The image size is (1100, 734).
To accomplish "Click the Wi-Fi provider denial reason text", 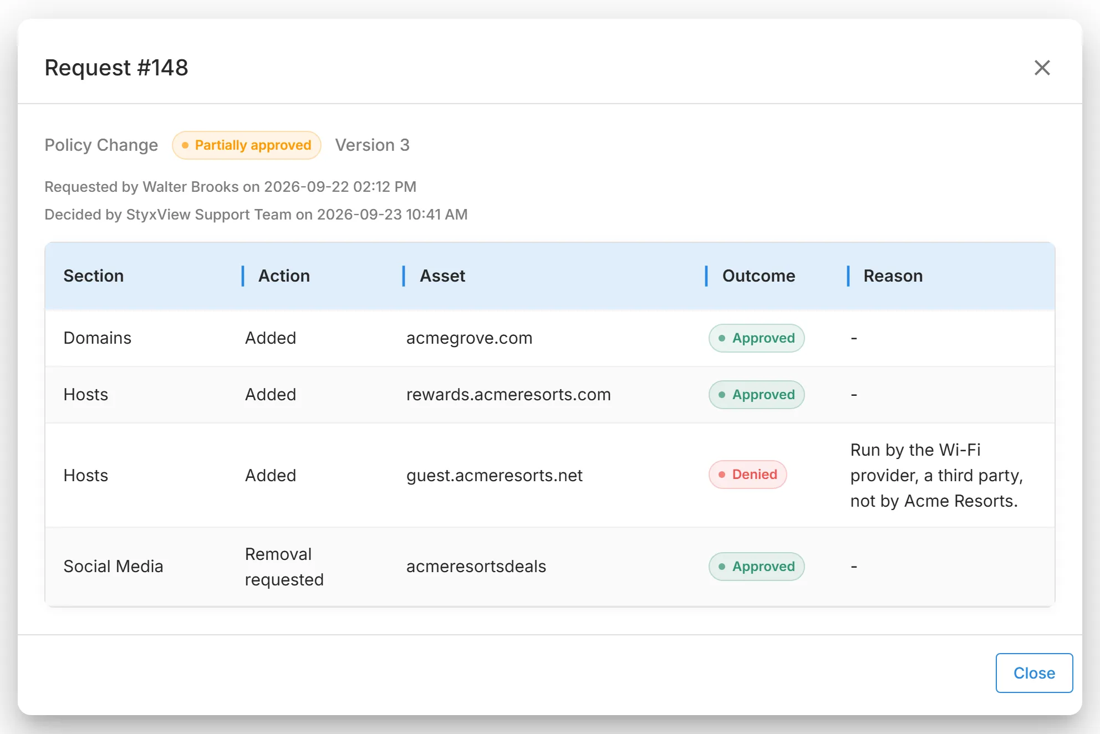I will click(936, 476).
